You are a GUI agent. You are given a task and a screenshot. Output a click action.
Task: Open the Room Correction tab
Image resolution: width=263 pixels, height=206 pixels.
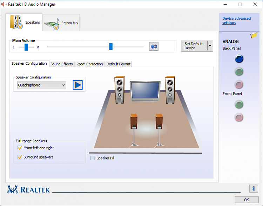point(89,64)
